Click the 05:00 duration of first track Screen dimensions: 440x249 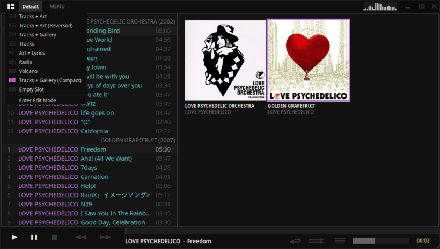(163, 31)
